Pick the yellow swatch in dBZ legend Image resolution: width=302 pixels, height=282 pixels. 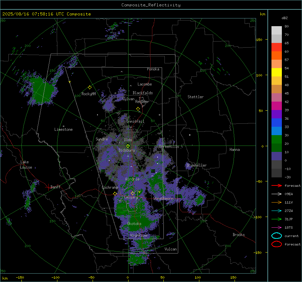[276, 72]
